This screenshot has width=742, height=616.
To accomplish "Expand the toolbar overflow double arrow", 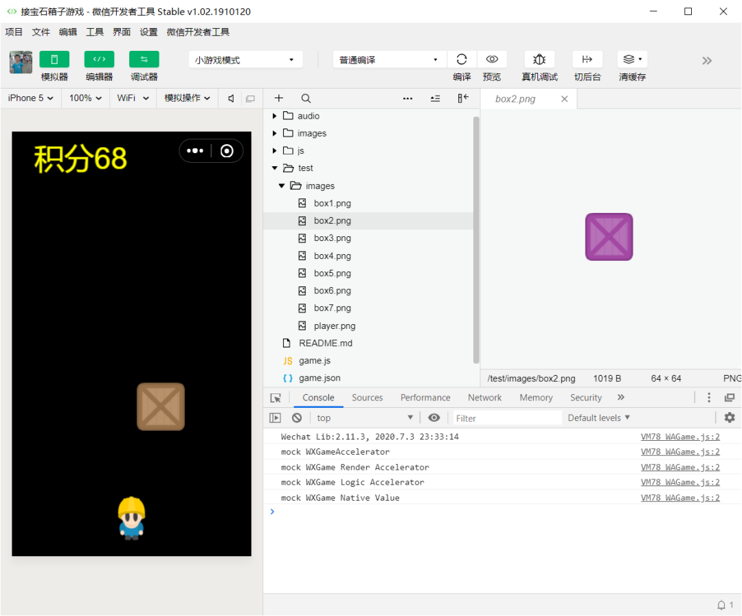I will tap(706, 60).
